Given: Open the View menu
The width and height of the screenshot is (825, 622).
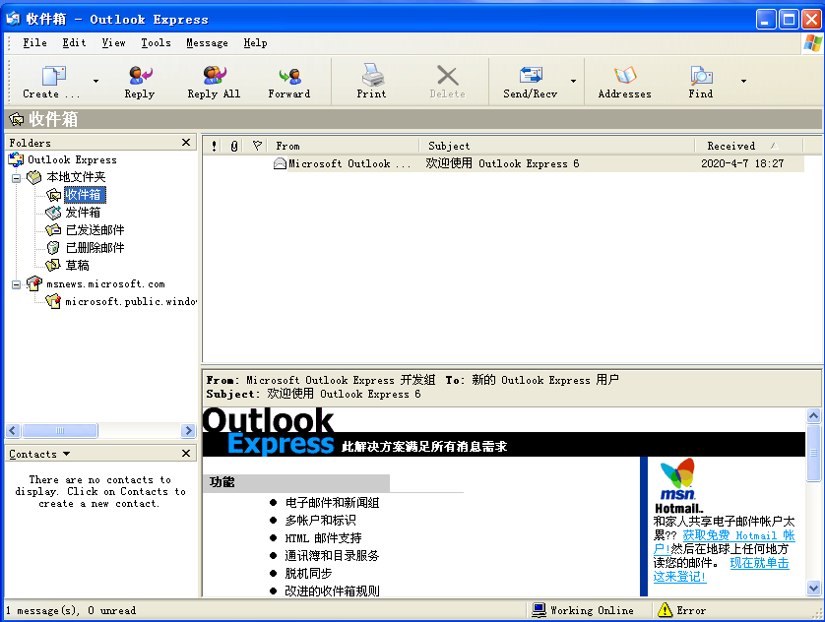Looking at the screenshot, I should 113,43.
